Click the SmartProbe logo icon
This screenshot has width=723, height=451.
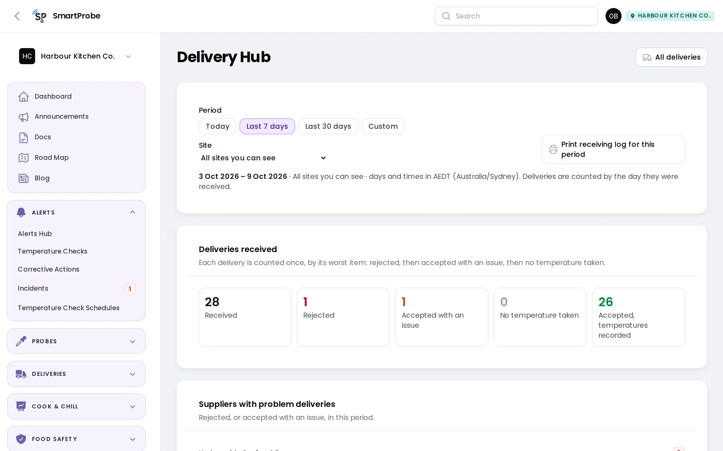[39, 16]
